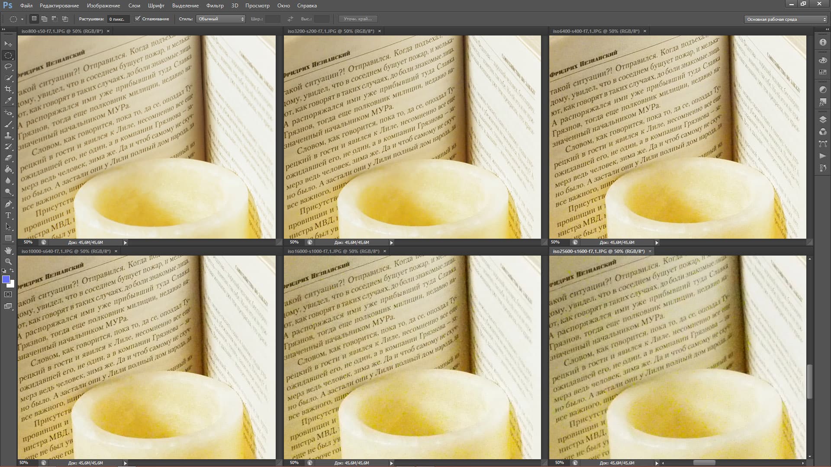This screenshot has width=831, height=467.
Task: Select the Crop tool
Action: 8,89
